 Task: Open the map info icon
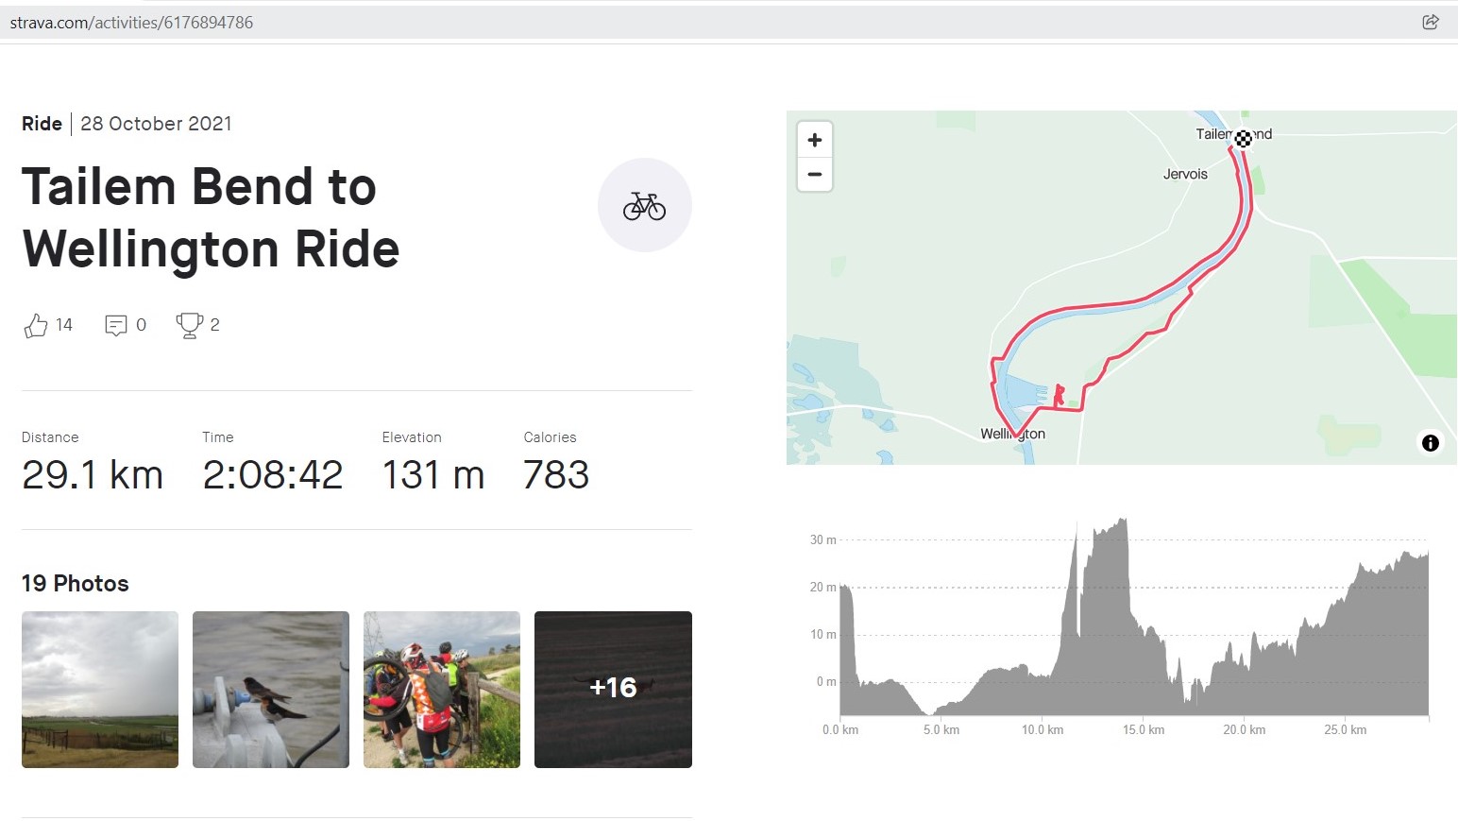[1430, 442]
